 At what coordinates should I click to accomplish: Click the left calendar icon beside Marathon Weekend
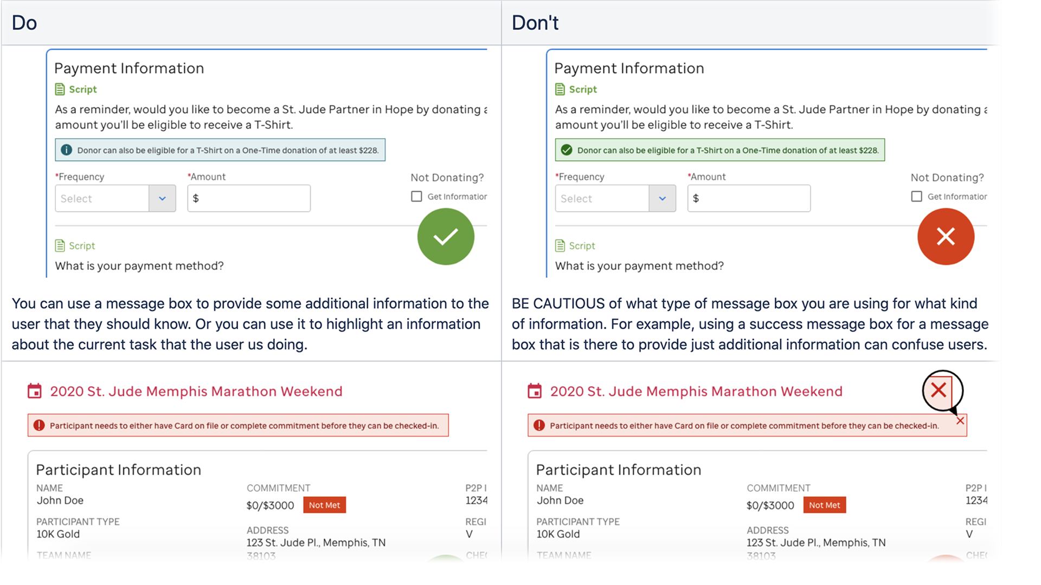coord(35,391)
